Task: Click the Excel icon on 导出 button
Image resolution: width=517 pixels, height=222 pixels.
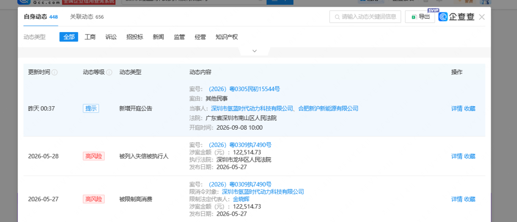Action: (414, 17)
